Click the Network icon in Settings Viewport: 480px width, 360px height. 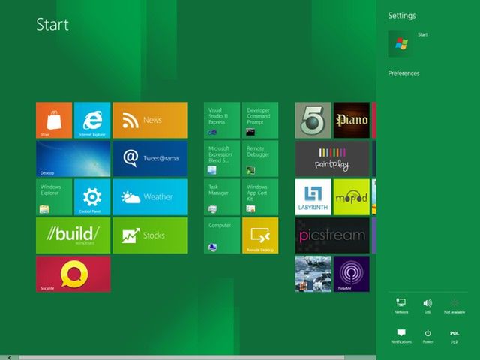pyautogui.click(x=401, y=306)
